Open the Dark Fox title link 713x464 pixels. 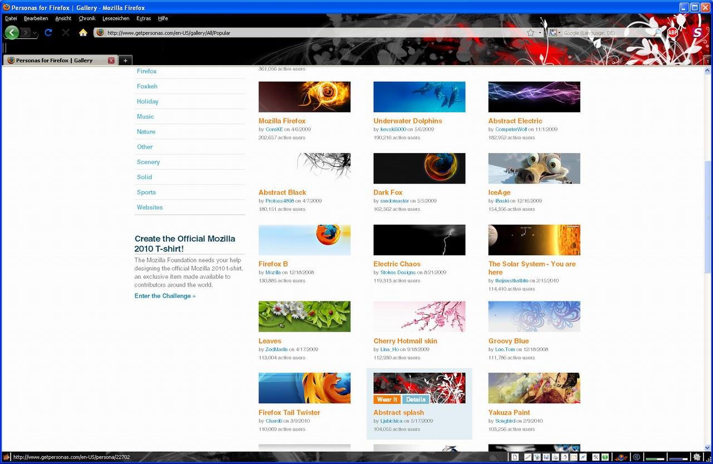pyautogui.click(x=388, y=192)
